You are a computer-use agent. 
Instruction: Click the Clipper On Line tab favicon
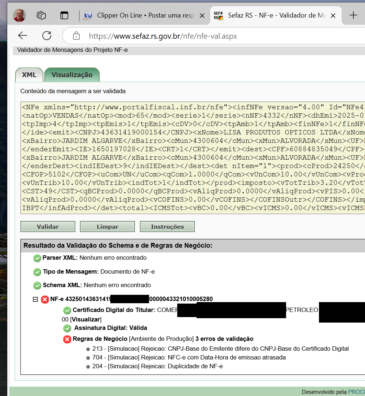tap(88, 16)
